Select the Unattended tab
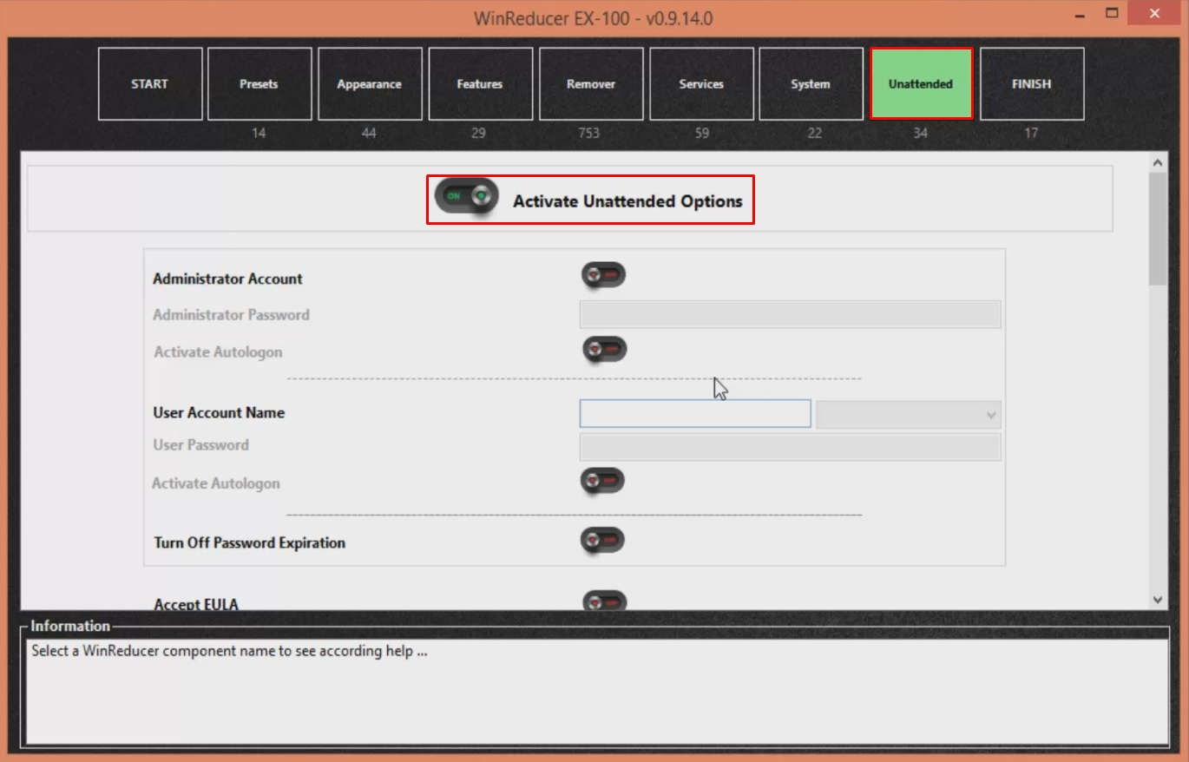This screenshot has width=1189, height=762. (921, 83)
